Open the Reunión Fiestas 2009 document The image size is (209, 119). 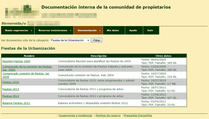pyautogui.click(x=16, y=61)
